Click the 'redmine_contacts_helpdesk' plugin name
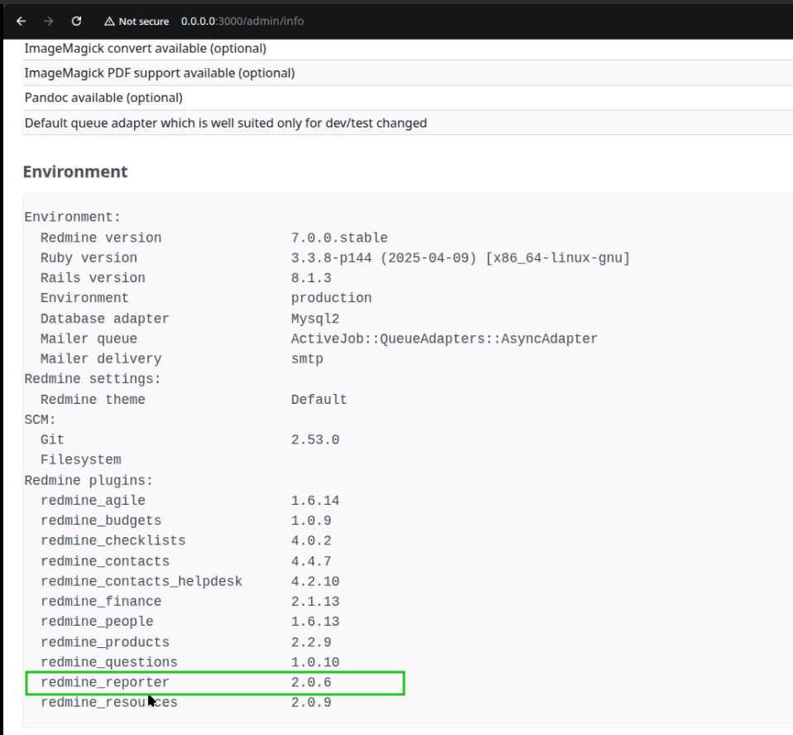 142,582
